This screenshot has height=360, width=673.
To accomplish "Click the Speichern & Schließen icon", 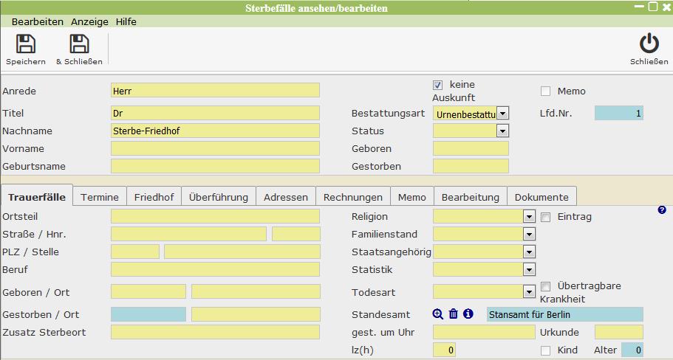I will [x=79, y=44].
